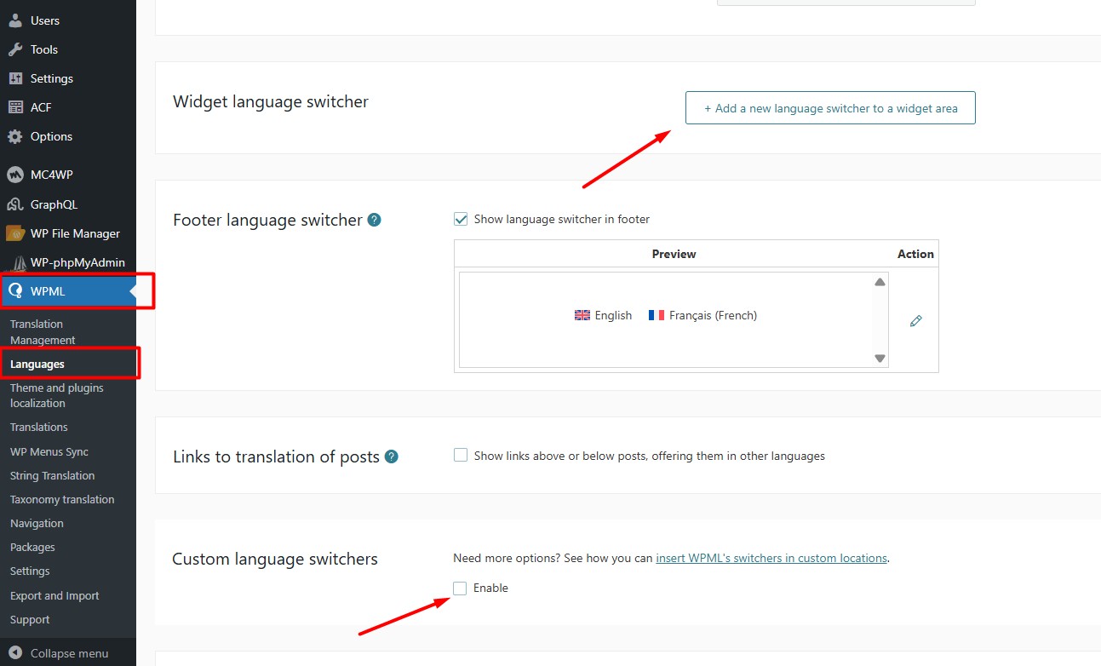Click the French flag in footer preview
The height and width of the screenshot is (666, 1101).
pos(656,315)
